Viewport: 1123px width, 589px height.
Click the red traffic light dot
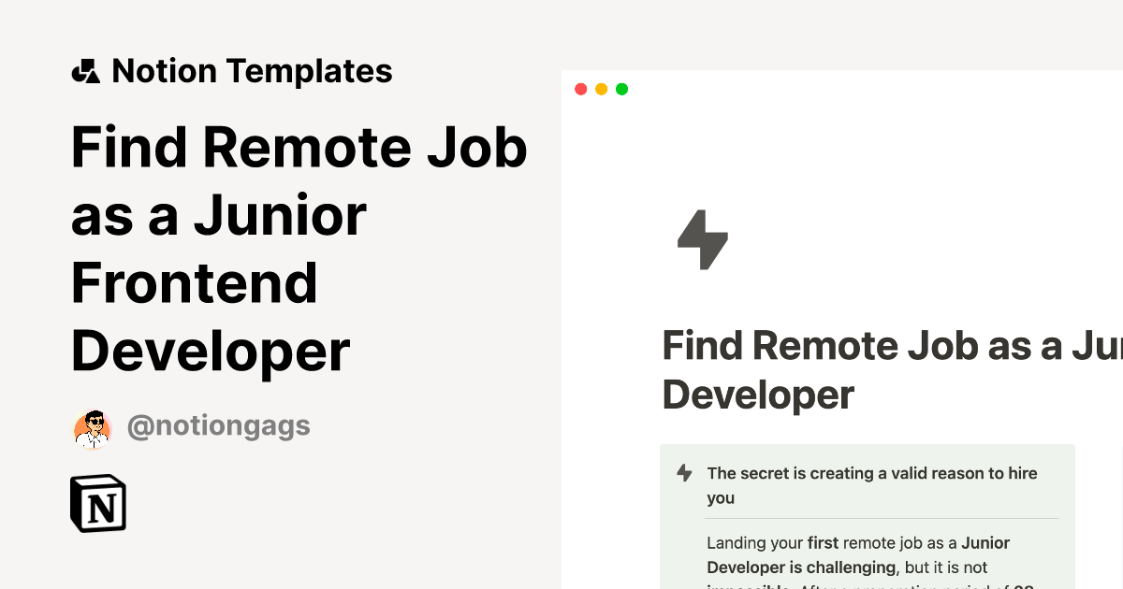pyautogui.click(x=581, y=89)
